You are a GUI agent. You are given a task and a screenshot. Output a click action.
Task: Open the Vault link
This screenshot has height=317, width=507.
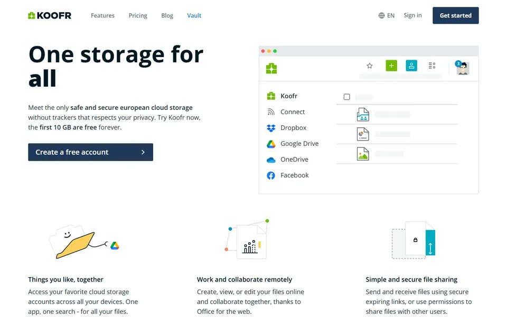(194, 15)
